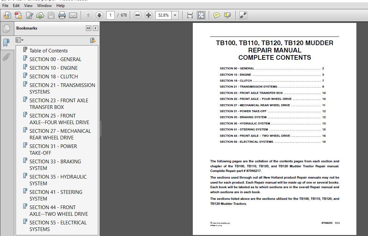Click the COMPLETE CONTENTS page heading
The height and width of the screenshot is (236, 368).
[x=275, y=57]
